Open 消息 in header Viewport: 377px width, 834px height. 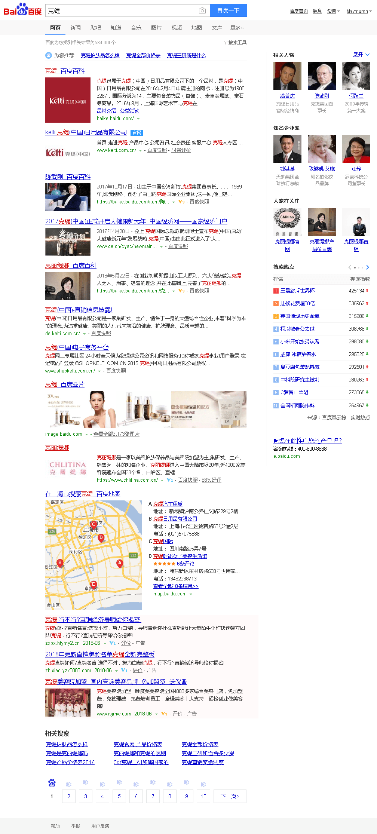pyautogui.click(x=318, y=11)
